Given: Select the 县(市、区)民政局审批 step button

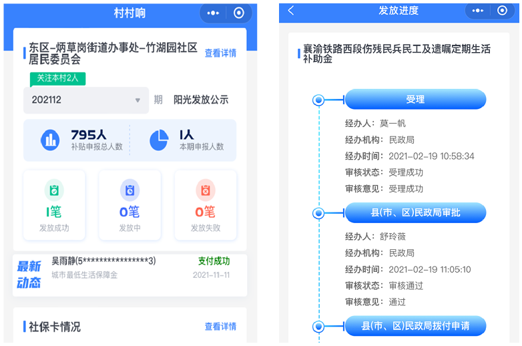Looking at the screenshot, I should [x=415, y=212].
